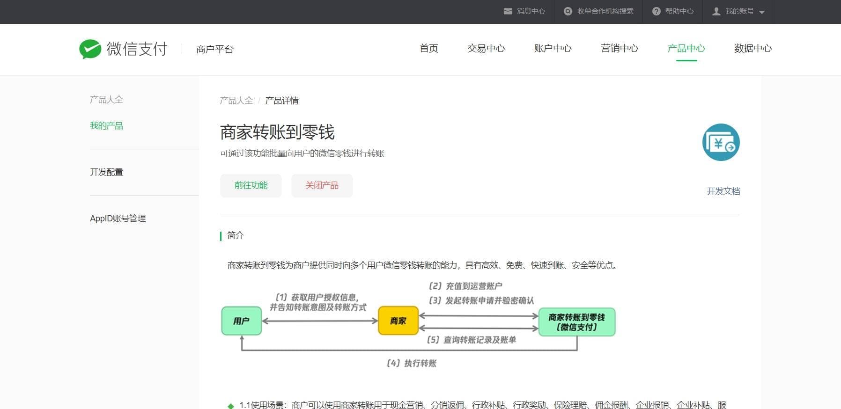Switch to 数据中心 tab

point(753,49)
